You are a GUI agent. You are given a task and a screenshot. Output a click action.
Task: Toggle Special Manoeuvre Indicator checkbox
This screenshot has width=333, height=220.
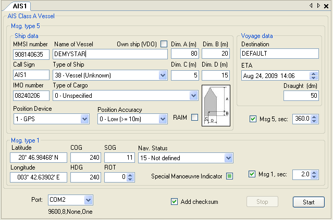[x=229, y=176]
